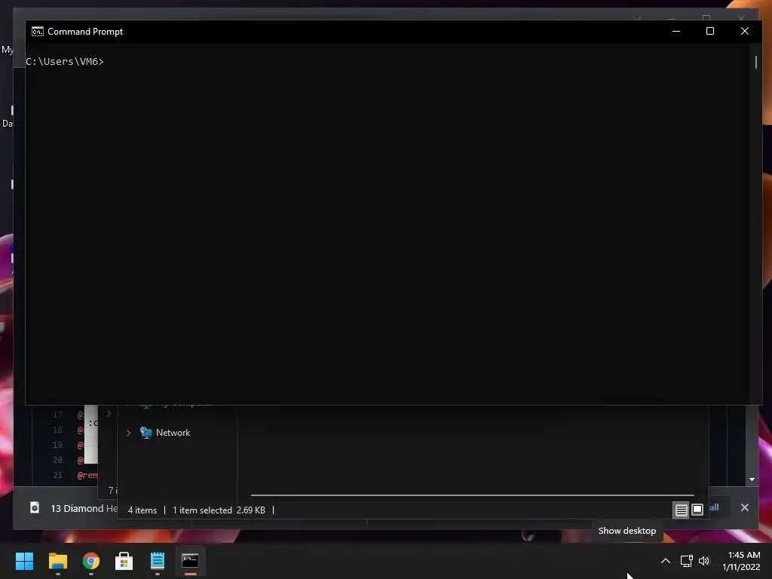
Task: Close the Chrome downloads bar
Action: (744, 507)
